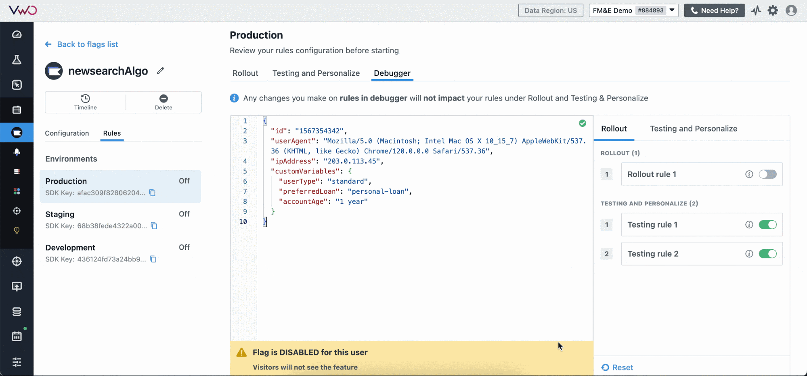Click the "accountAge" line in JSON editor
The image size is (807, 376).
click(x=323, y=202)
